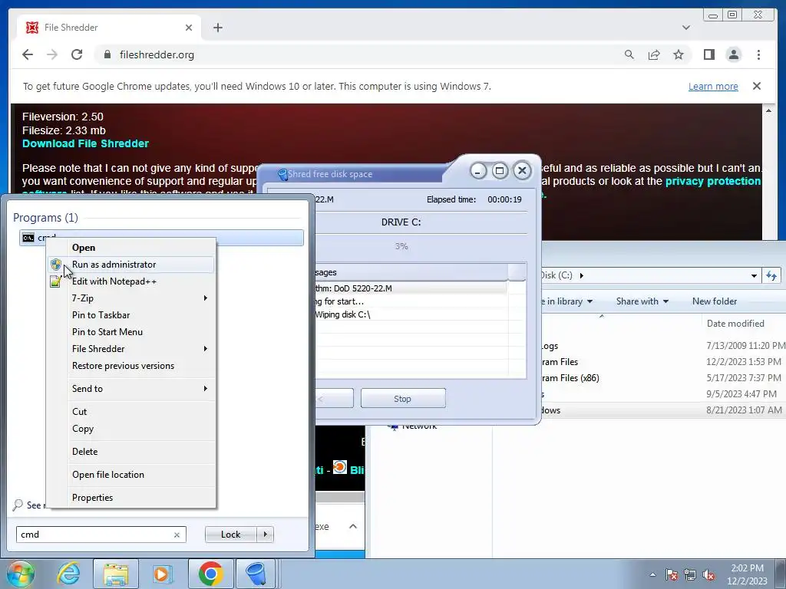Open Windows Media Player from taskbar
The image size is (786, 589).
coord(162,574)
